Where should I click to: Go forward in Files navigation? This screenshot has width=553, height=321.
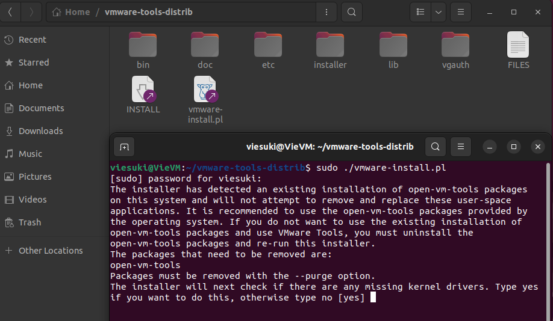[31, 12]
